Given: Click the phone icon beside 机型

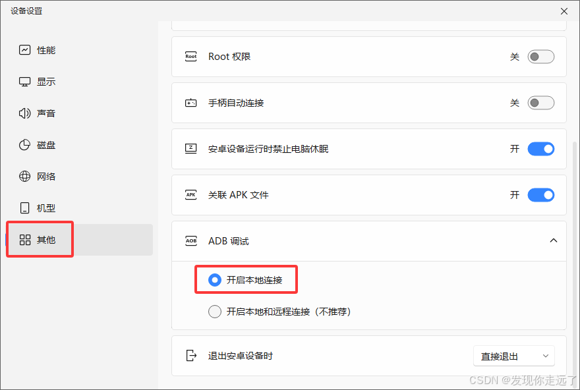Looking at the screenshot, I should pyautogui.click(x=25, y=208).
